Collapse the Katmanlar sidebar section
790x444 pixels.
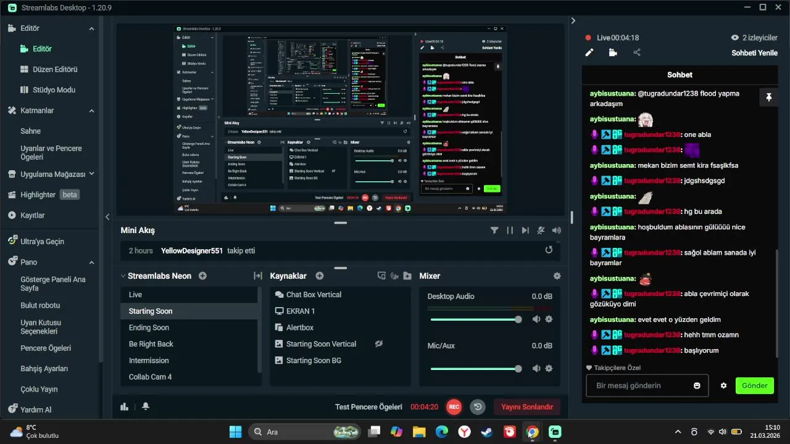pyautogui.click(x=91, y=110)
